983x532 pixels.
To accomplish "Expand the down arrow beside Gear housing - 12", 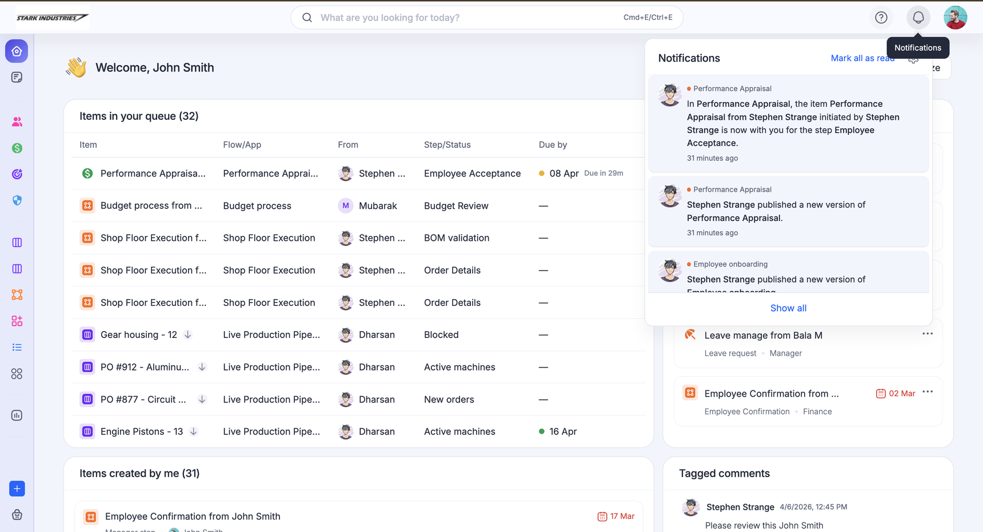I will (187, 334).
